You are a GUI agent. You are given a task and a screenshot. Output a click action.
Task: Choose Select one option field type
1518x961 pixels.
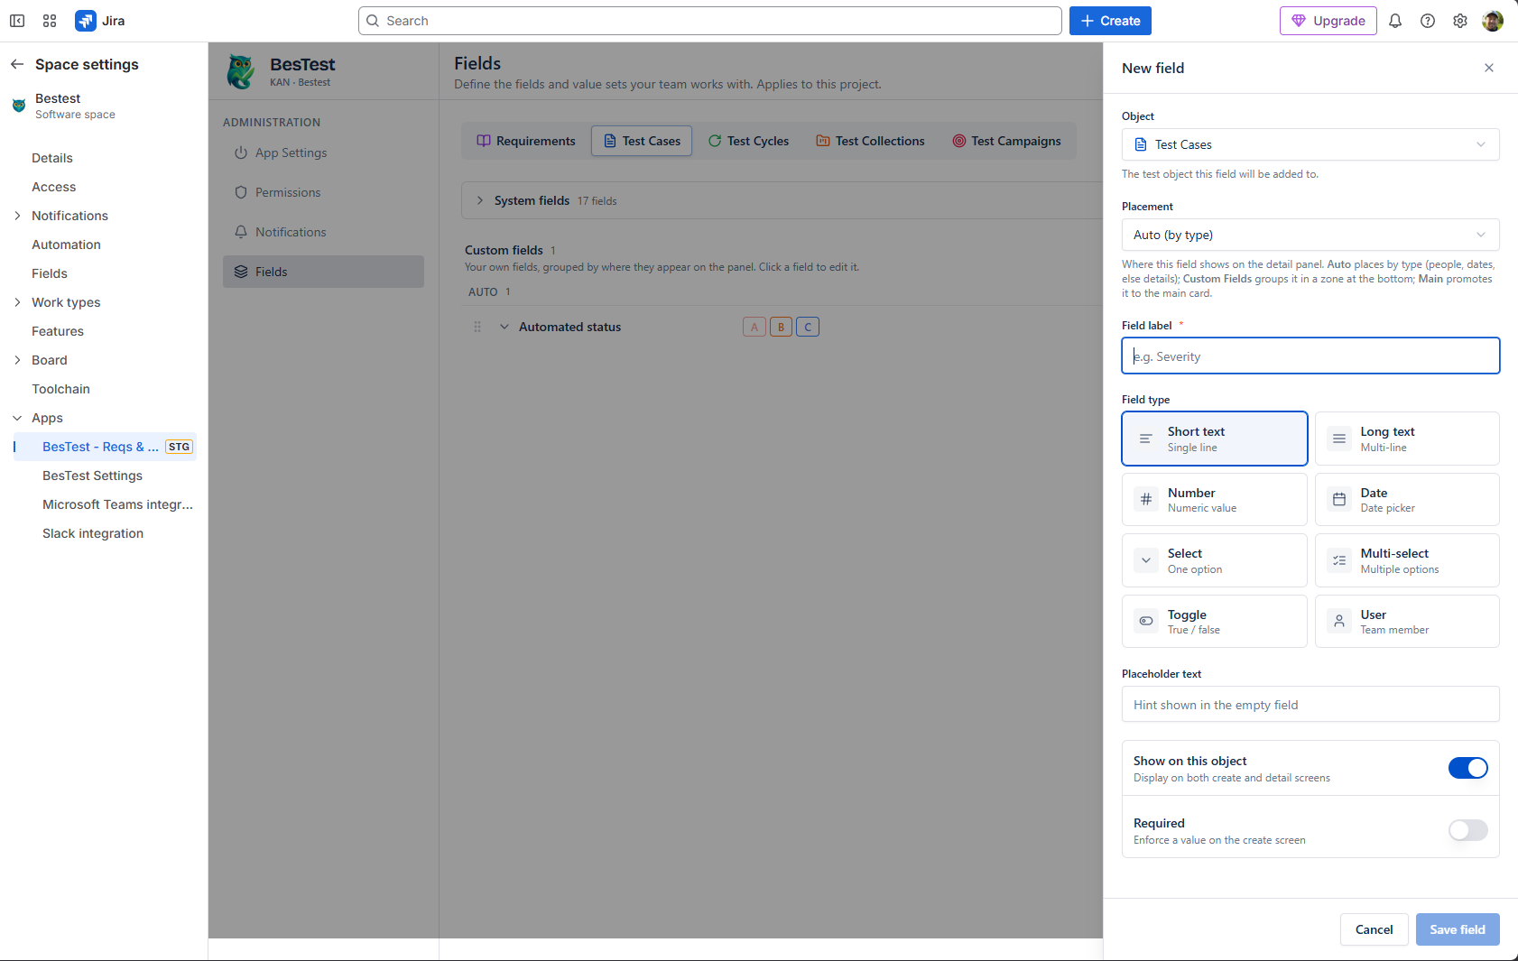[1215, 560]
